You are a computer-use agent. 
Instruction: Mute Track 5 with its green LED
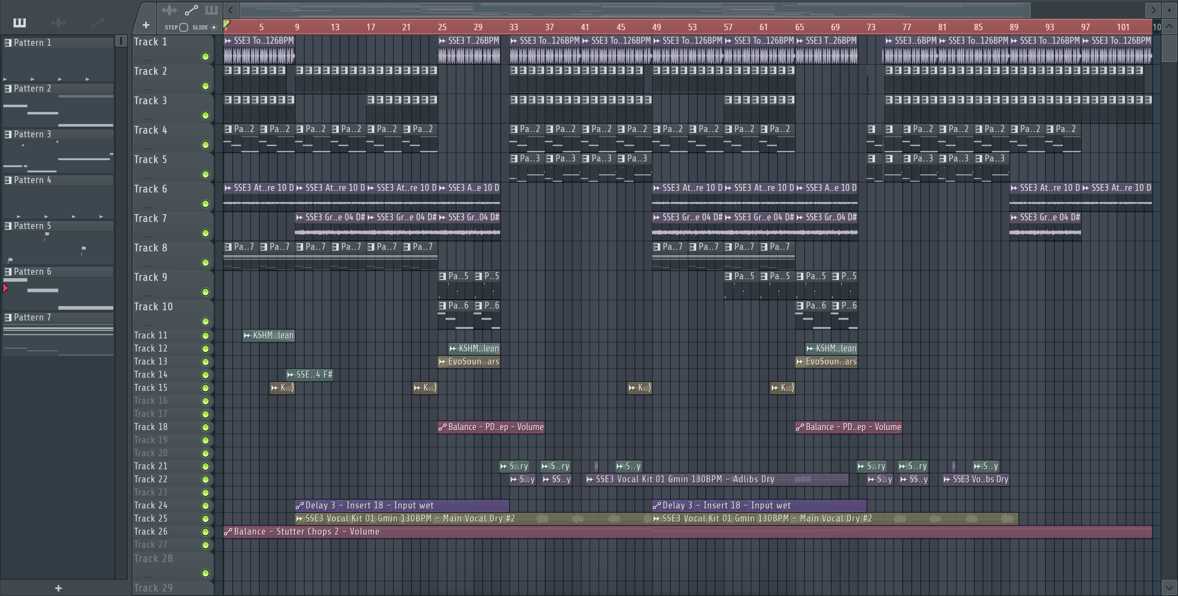(205, 174)
